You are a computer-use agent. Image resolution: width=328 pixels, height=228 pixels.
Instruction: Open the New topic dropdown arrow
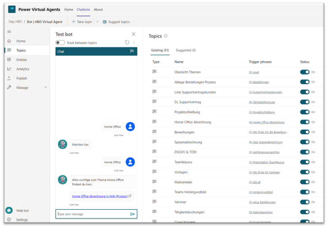[x=97, y=22]
